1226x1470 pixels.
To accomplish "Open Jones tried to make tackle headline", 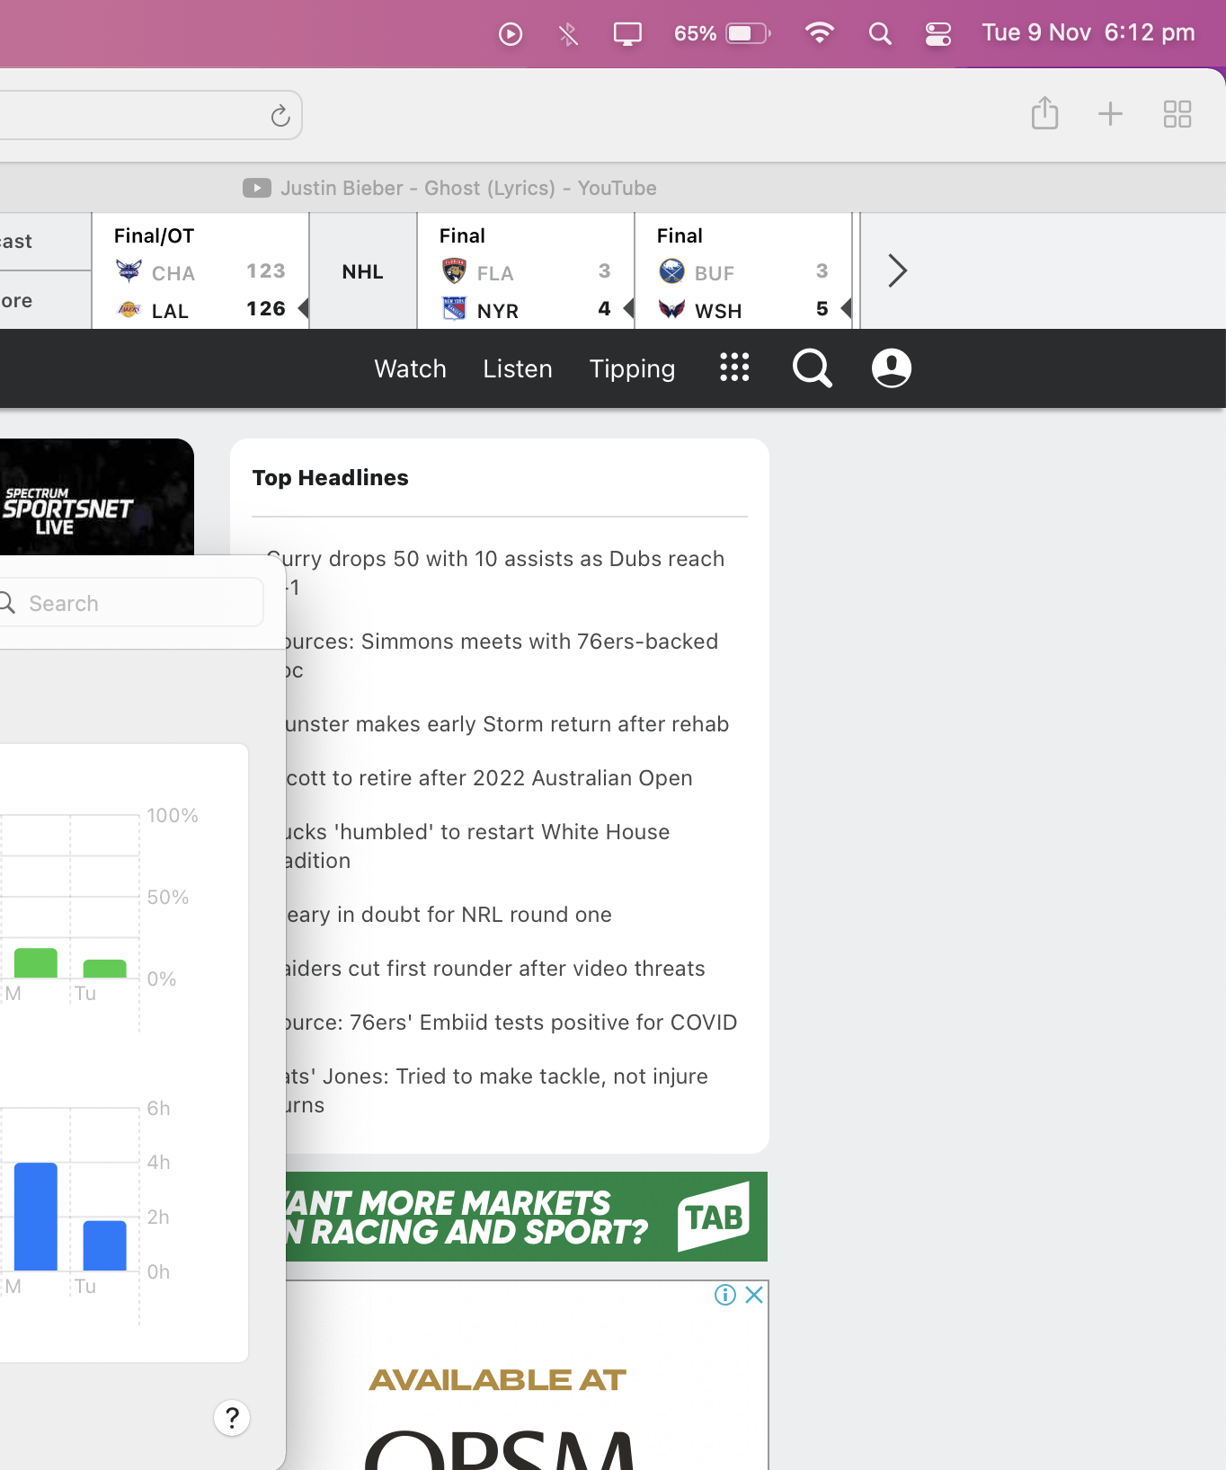I will point(497,1090).
